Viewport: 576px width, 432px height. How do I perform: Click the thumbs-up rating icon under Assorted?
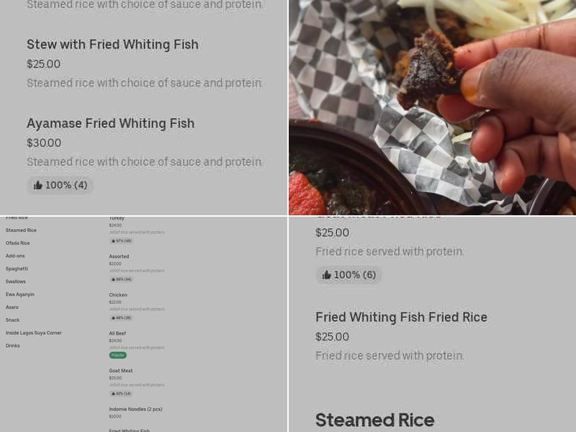[113, 279]
